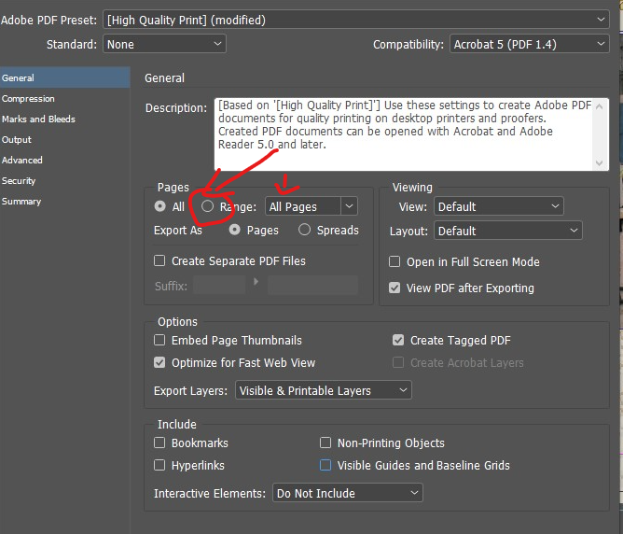Uncheck Optimize for Fast Web View

point(159,362)
